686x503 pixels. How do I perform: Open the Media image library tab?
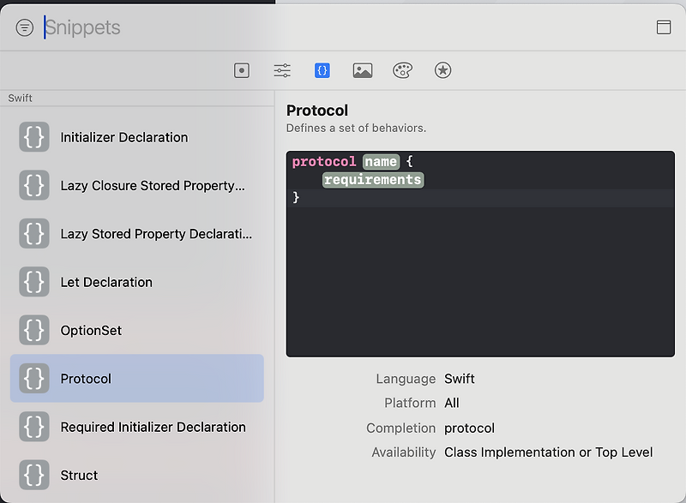click(x=362, y=71)
